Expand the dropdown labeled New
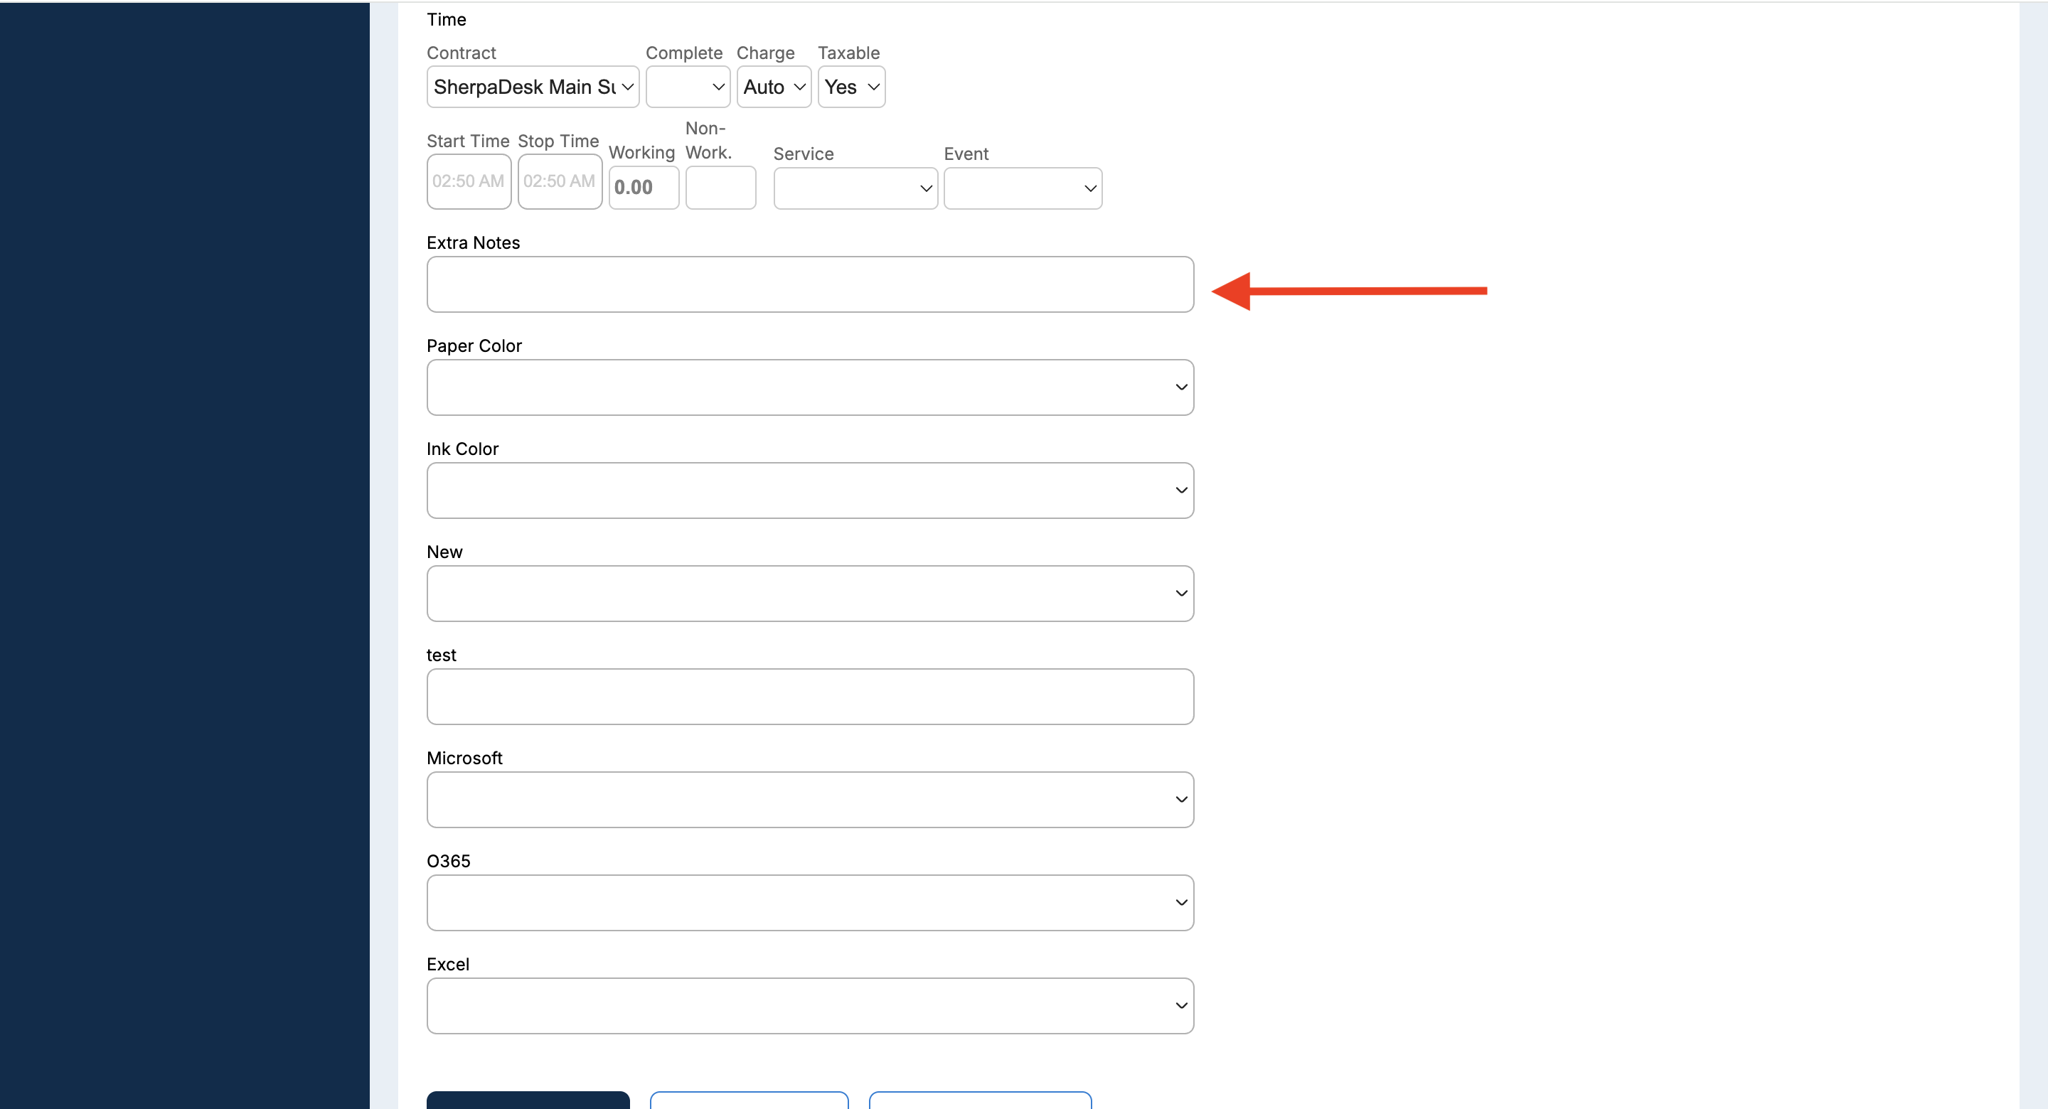2048x1109 pixels. (809, 594)
